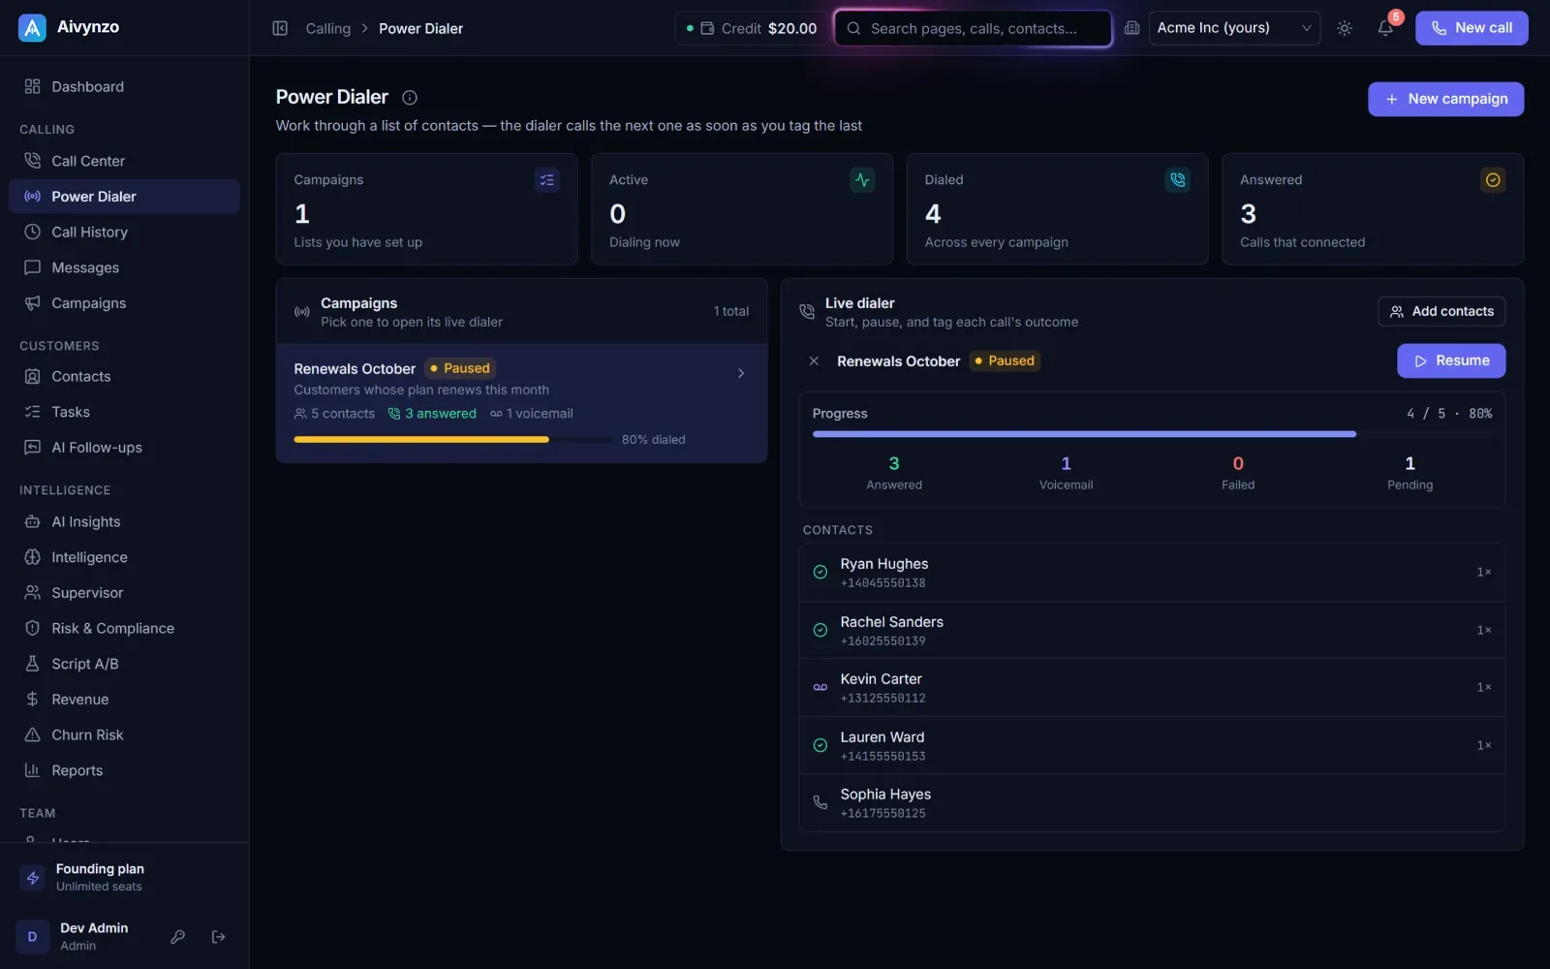The image size is (1550, 969).
Task: Click the phone icon next to Sophia Hayes
Action: click(821, 802)
